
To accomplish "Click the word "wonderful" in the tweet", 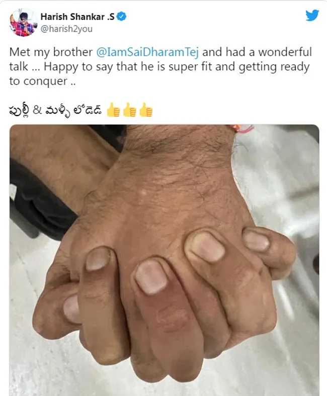I will point(285,52).
